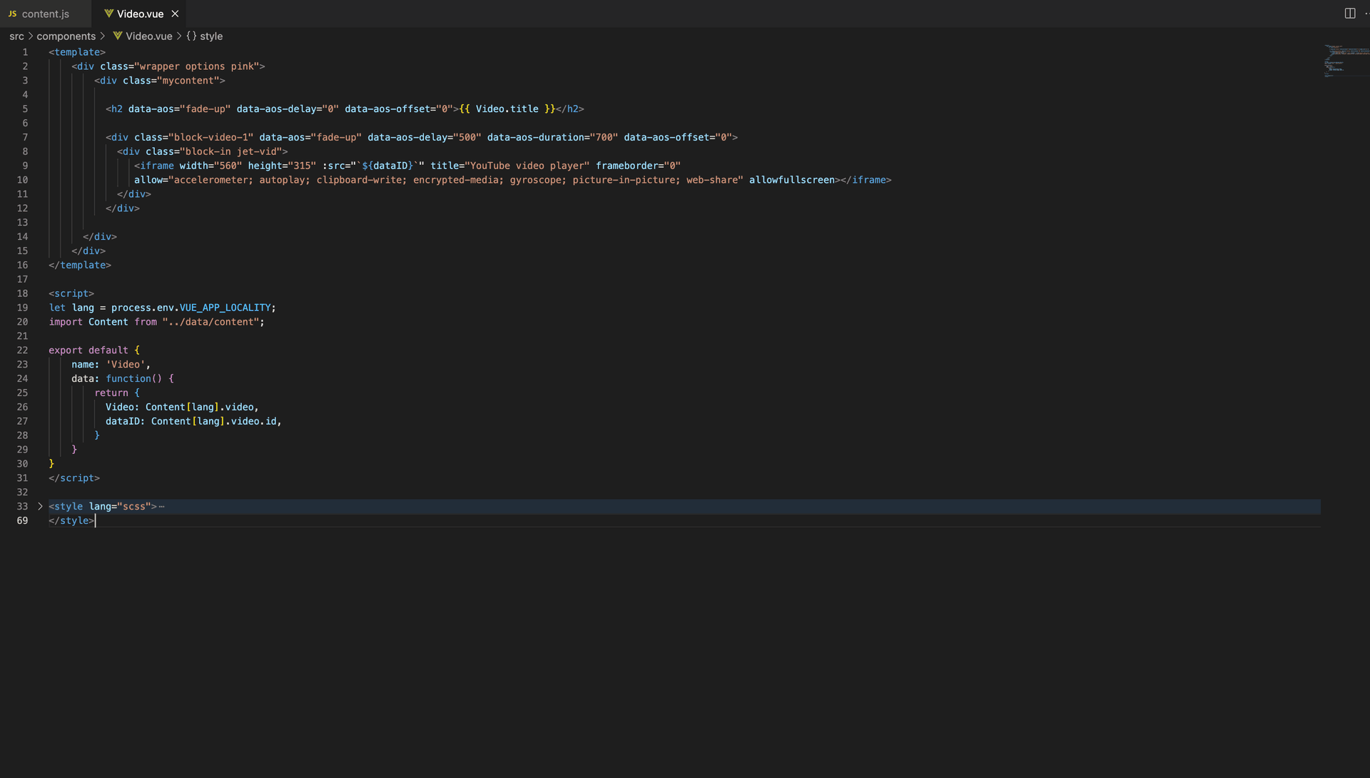Open the src breadcrumb folder
The image size is (1370, 778).
(16, 36)
